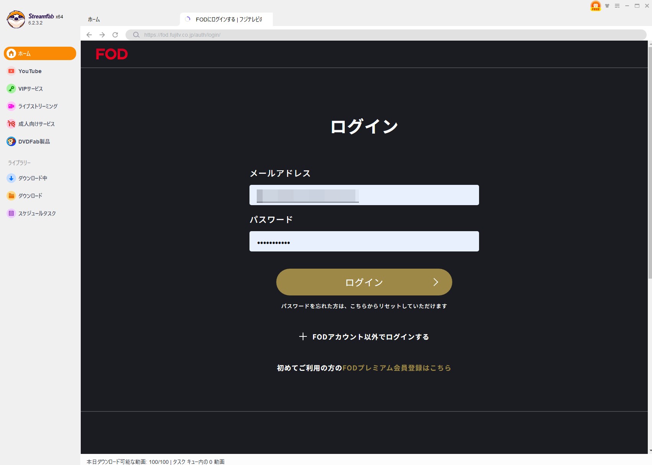Click the purple schedule task icon
Viewport: 652px width, 465px height.
pyautogui.click(x=11, y=214)
